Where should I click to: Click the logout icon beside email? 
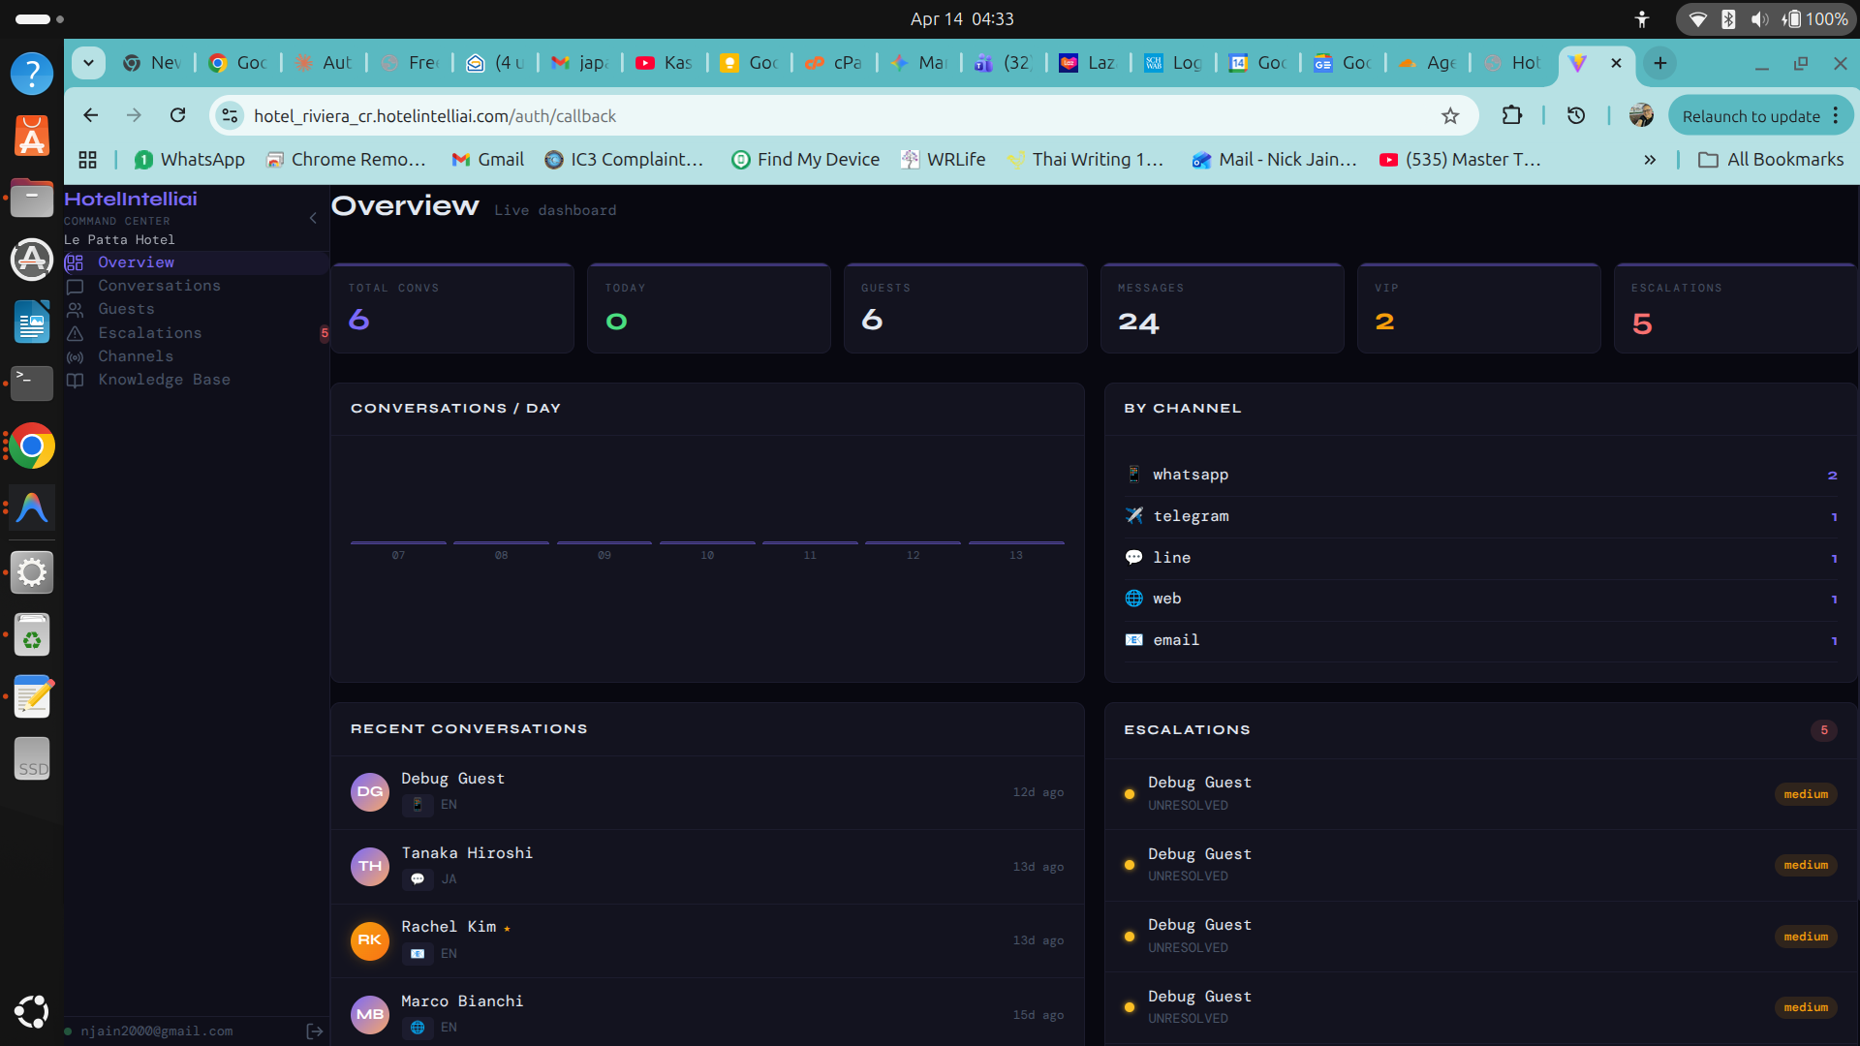coord(314,1031)
